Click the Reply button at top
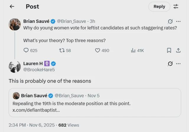The image size is (189, 132). [x=159, y=7]
